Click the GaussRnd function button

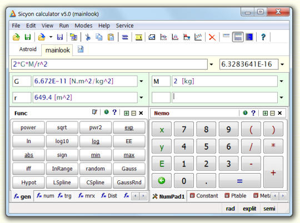click(x=129, y=183)
